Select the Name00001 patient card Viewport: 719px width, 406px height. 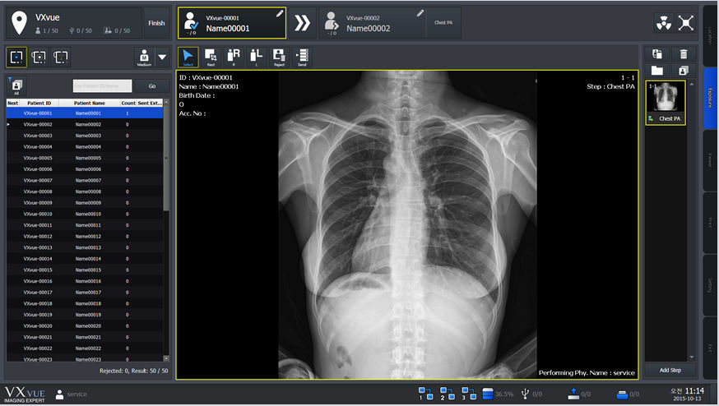(x=232, y=23)
